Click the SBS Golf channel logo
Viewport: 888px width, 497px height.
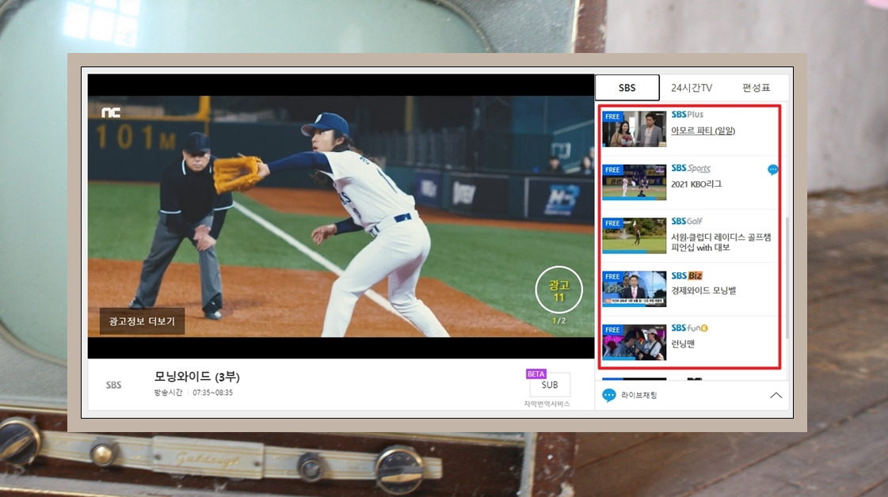click(686, 222)
